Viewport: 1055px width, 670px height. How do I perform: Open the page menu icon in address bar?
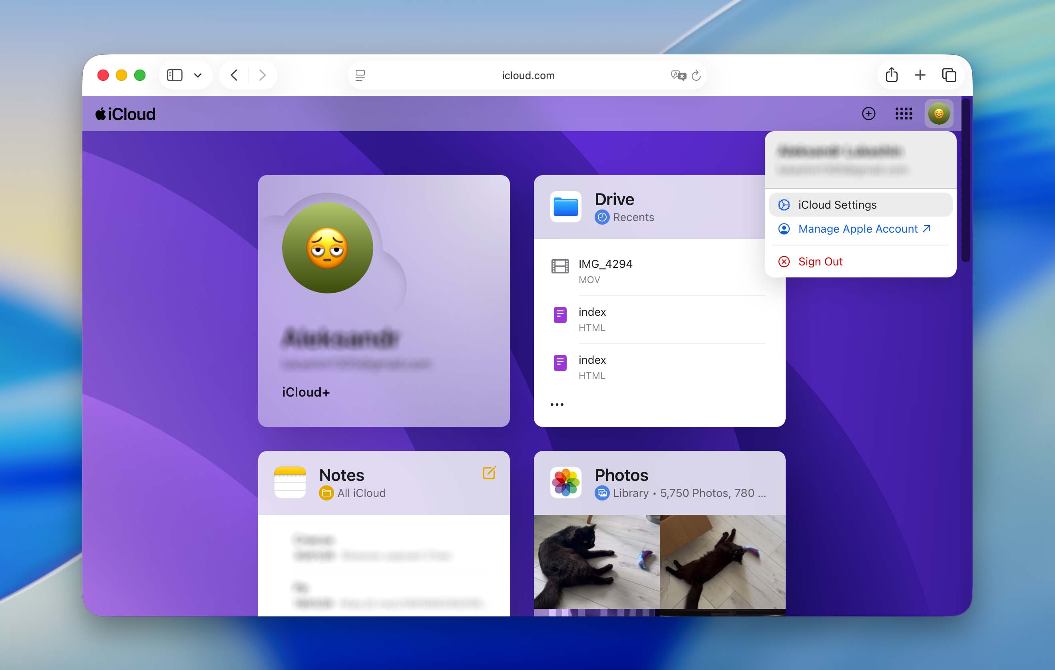pyautogui.click(x=360, y=76)
